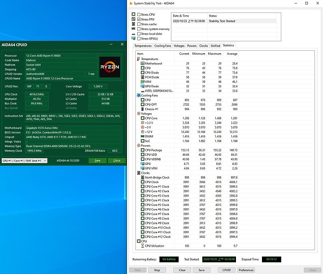Image resolution: width=323 pixels, height=274 pixels.
Task: Switch to the Cooling Fans tab
Action: 162,46
